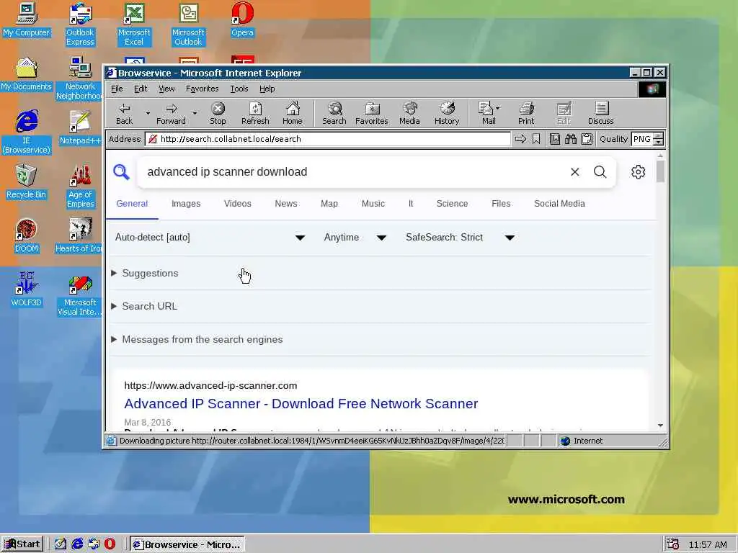Open Advanced IP Scanner download result link
Viewport: 738px width, 553px height.
point(301,403)
